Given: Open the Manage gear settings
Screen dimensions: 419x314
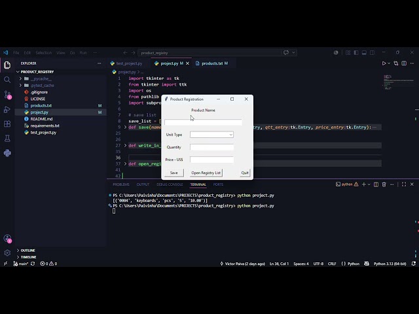Looking at the screenshot, I should 7,253.
